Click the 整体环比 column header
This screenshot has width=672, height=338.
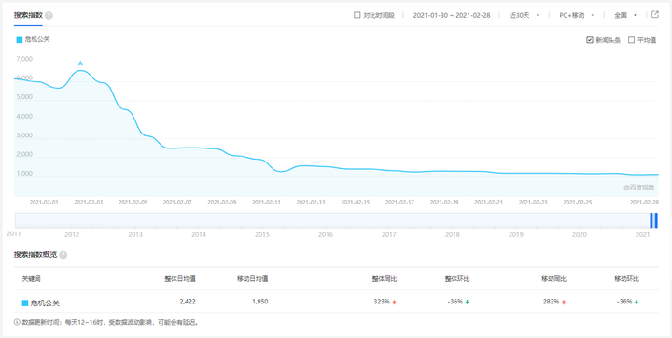tap(457, 279)
